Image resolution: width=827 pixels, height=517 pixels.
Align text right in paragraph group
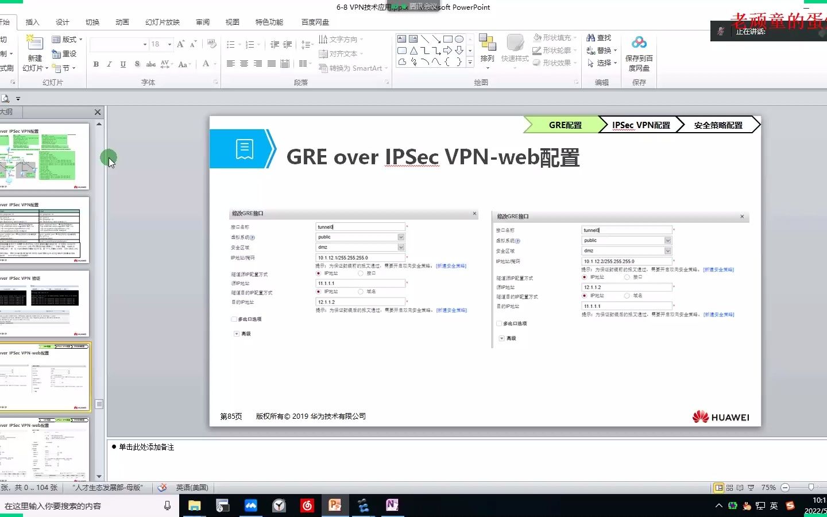click(257, 64)
